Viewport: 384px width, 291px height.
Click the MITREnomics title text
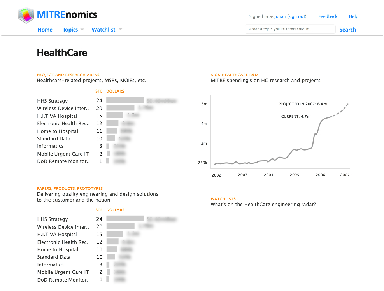(67, 15)
